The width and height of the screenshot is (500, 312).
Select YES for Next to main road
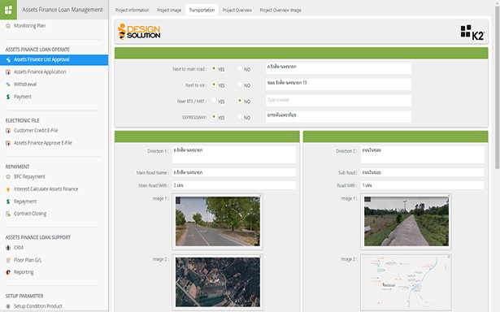point(214,68)
